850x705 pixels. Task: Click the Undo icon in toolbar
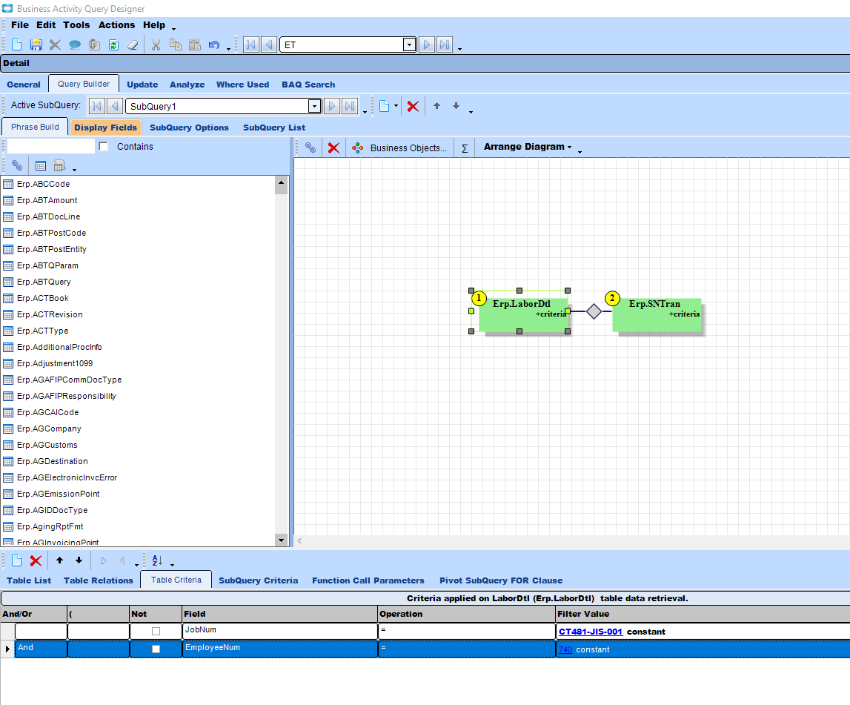213,44
